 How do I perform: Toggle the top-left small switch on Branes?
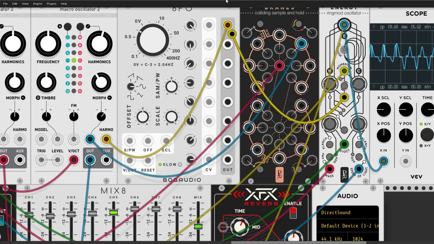click(260, 24)
